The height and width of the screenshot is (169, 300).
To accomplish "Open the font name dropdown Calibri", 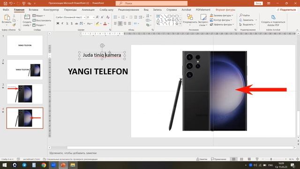I will coord(84,17).
